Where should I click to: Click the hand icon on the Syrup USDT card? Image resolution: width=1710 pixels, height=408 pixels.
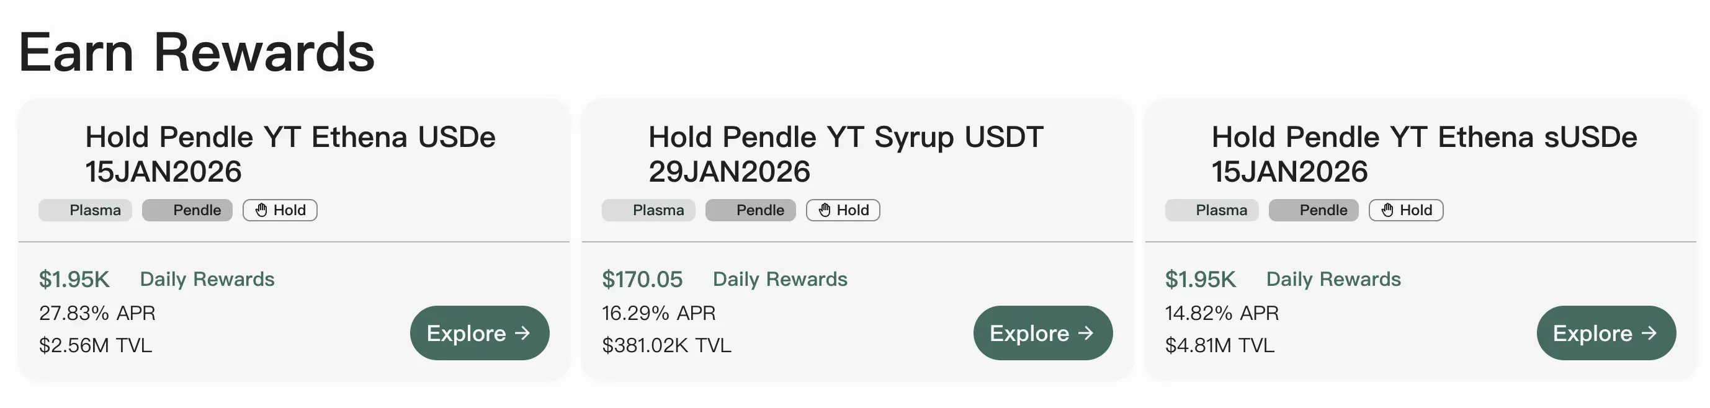[x=825, y=210]
